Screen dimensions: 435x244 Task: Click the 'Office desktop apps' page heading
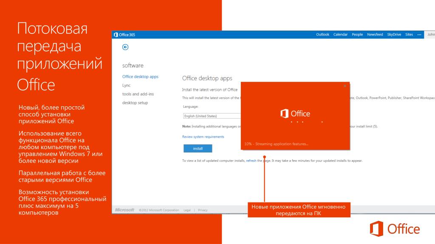pyautogui.click(x=207, y=78)
